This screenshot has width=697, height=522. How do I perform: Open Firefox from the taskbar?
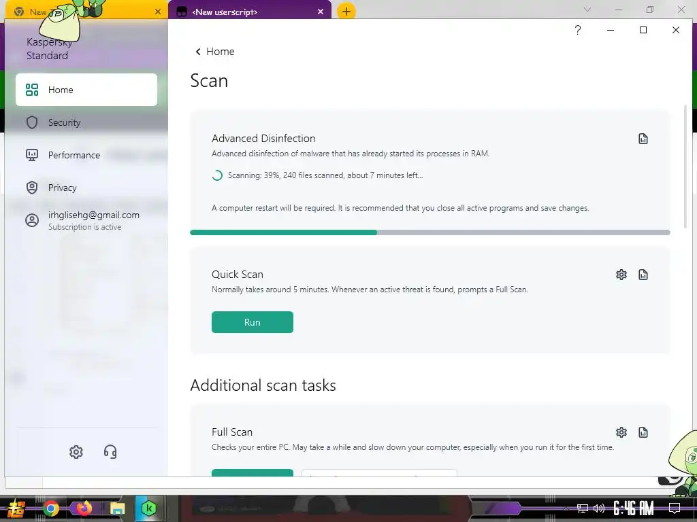coord(84,508)
